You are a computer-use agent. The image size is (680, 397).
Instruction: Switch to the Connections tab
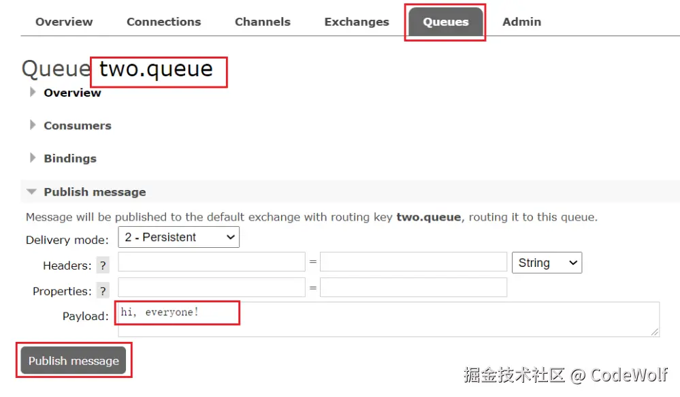click(164, 22)
